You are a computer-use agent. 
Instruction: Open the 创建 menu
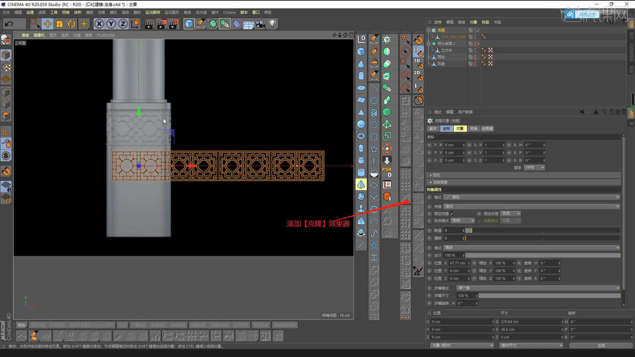tap(30, 12)
